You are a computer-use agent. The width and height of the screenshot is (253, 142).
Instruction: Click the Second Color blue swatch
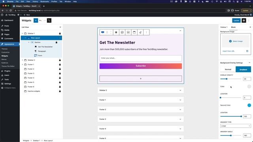(x=249, y=105)
